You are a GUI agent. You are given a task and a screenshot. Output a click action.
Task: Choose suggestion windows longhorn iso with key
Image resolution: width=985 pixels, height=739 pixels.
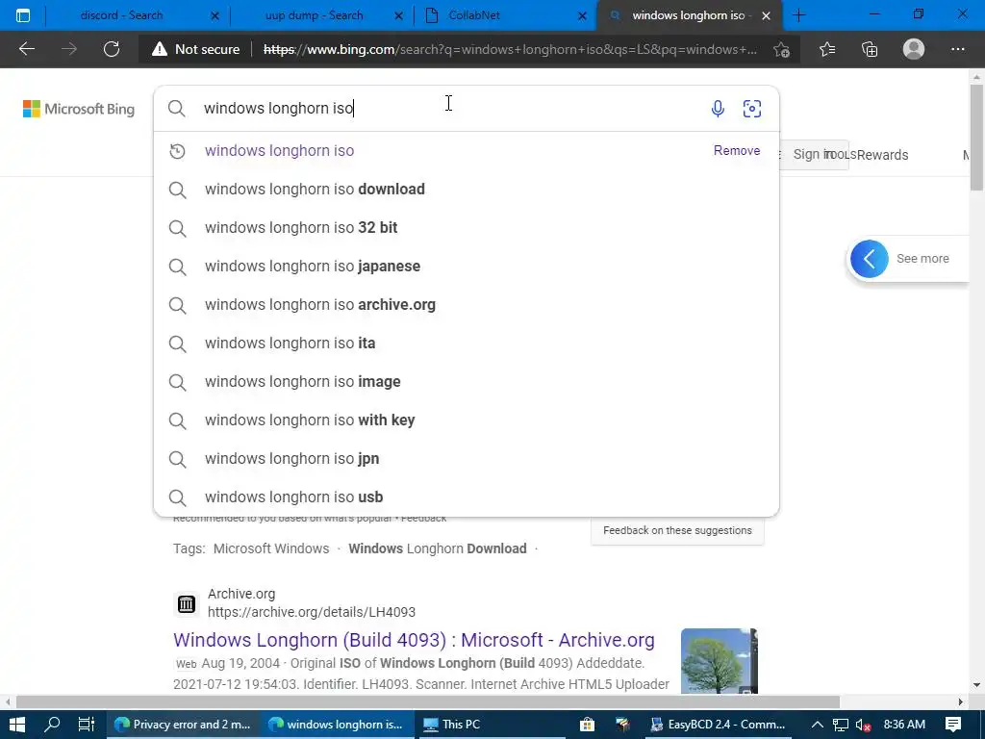tap(467, 420)
